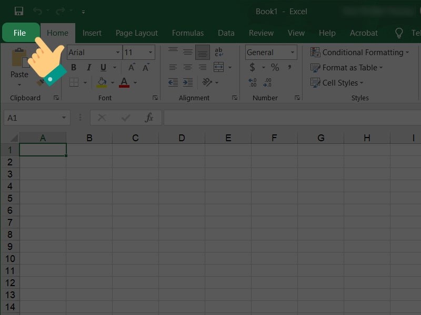Select the center alignment icon
This screenshot has height=315, width=421.
click(x=188, y=67)
